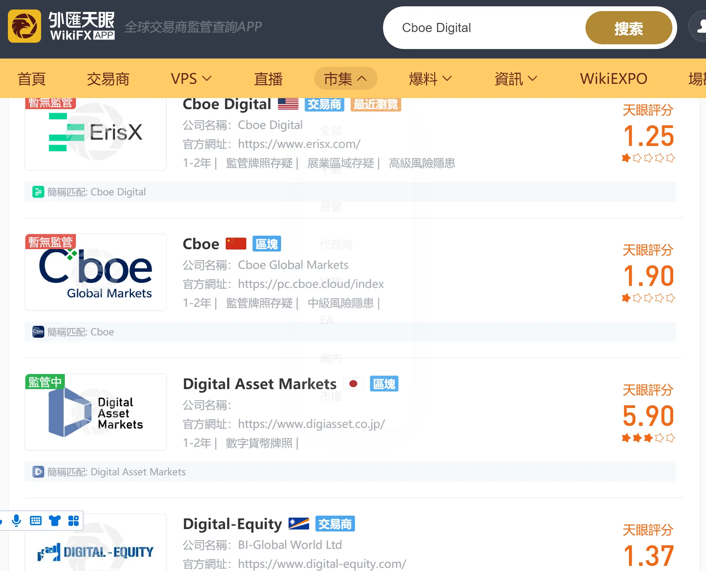Click the China flag beside Cboe

click(x=236, y=244)
